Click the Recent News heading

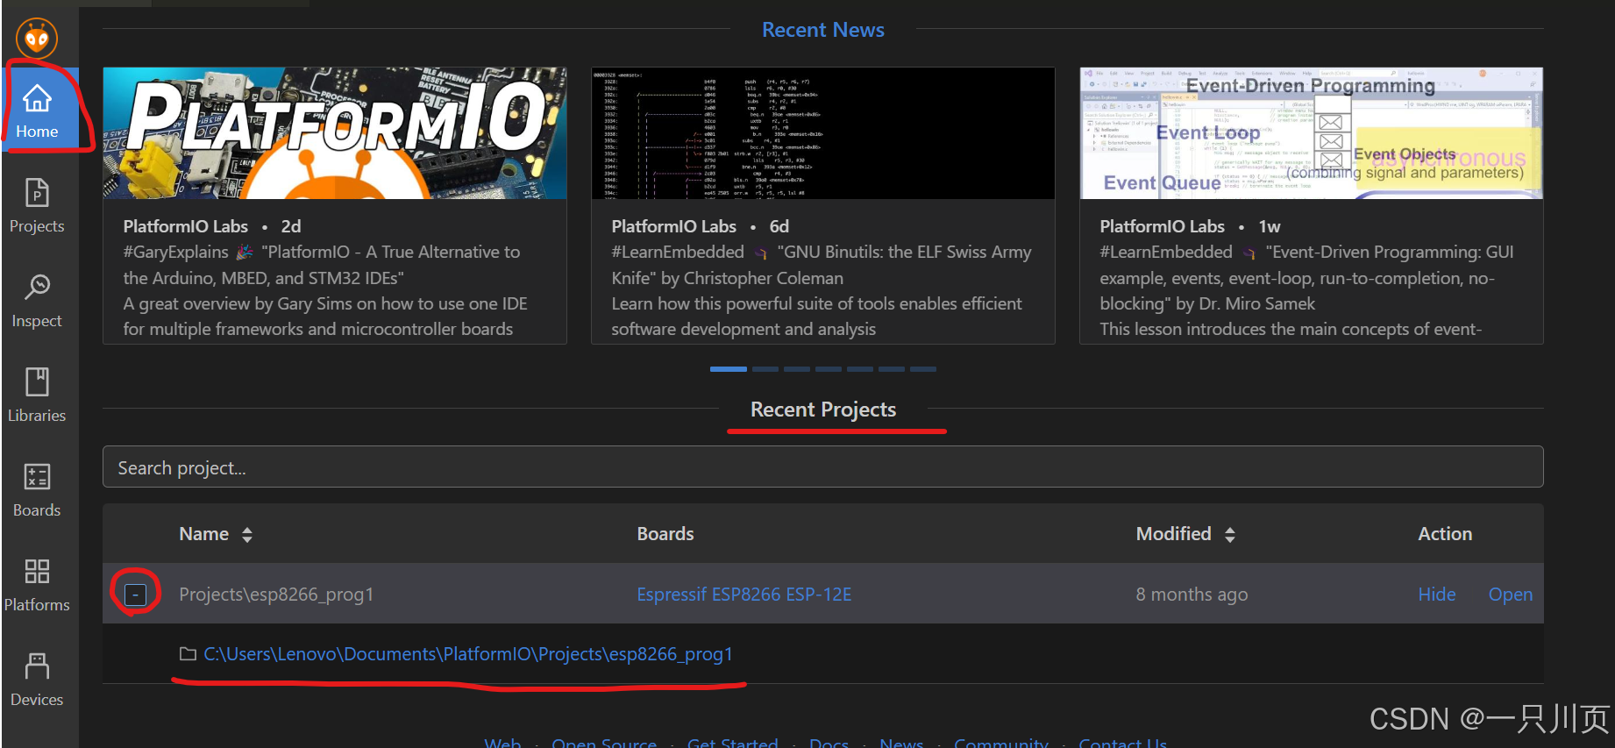pos(822,30)
